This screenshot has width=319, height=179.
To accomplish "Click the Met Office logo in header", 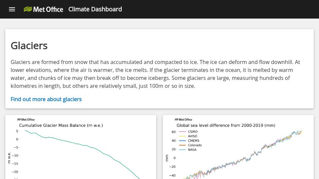I will coord(43,9).
